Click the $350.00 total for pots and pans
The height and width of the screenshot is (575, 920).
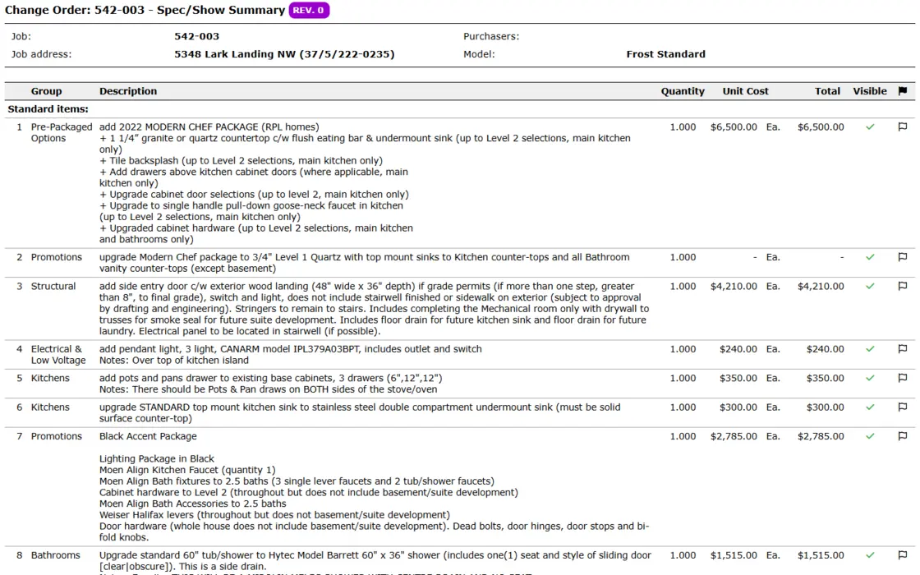825,379
